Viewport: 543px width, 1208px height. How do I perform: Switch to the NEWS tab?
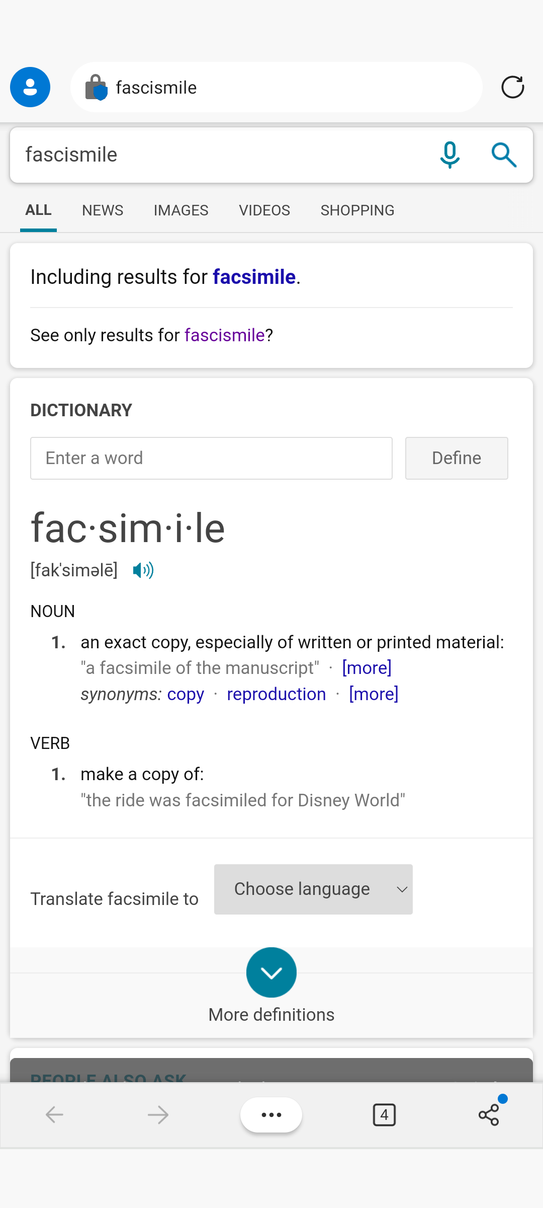point(103,210)
